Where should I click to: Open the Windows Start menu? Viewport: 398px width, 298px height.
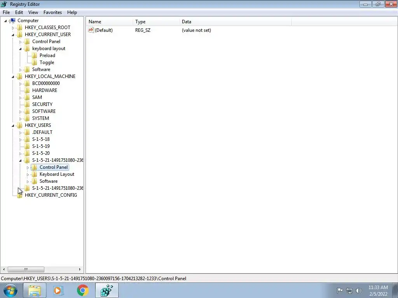click(10, 290)
